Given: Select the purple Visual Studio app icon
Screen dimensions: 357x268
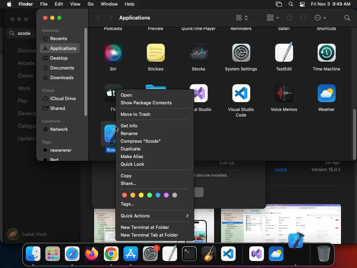Looking at the screenshot, I should click(x=200, y=93).
